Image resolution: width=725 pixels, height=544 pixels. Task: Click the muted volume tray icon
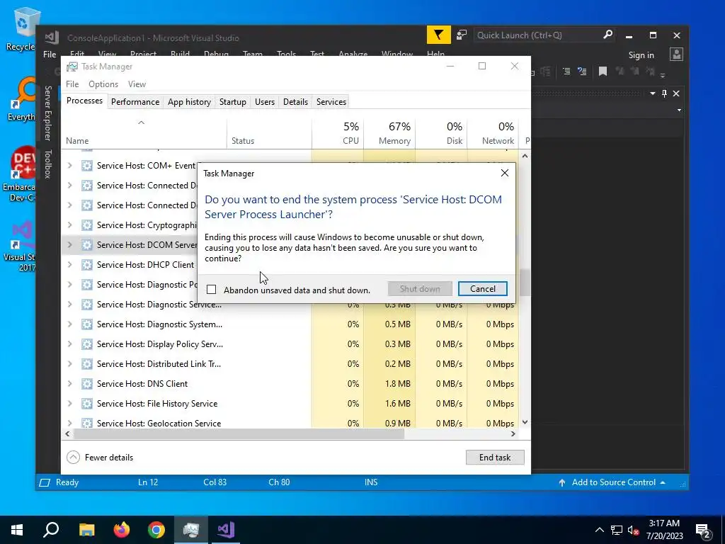[x=634, y=530]
